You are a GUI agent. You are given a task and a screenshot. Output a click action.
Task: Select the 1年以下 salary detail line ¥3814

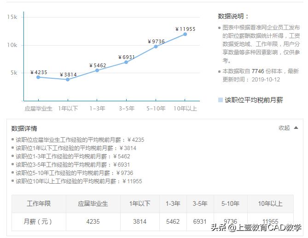[76, 148]
